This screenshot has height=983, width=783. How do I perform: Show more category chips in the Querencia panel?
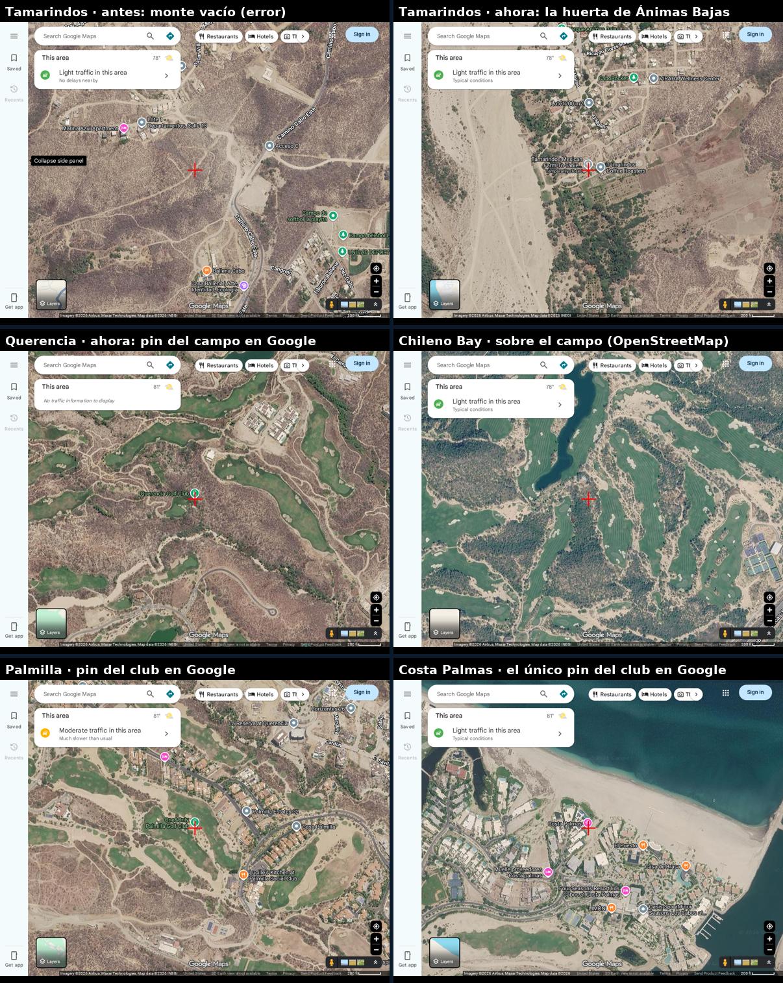coord(303,365)
